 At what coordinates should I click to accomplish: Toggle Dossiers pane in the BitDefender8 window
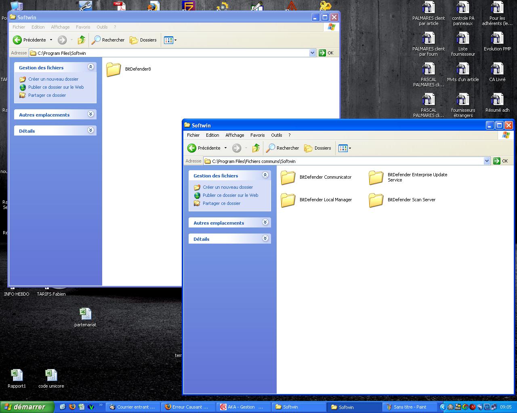click(x=143, y=40)
